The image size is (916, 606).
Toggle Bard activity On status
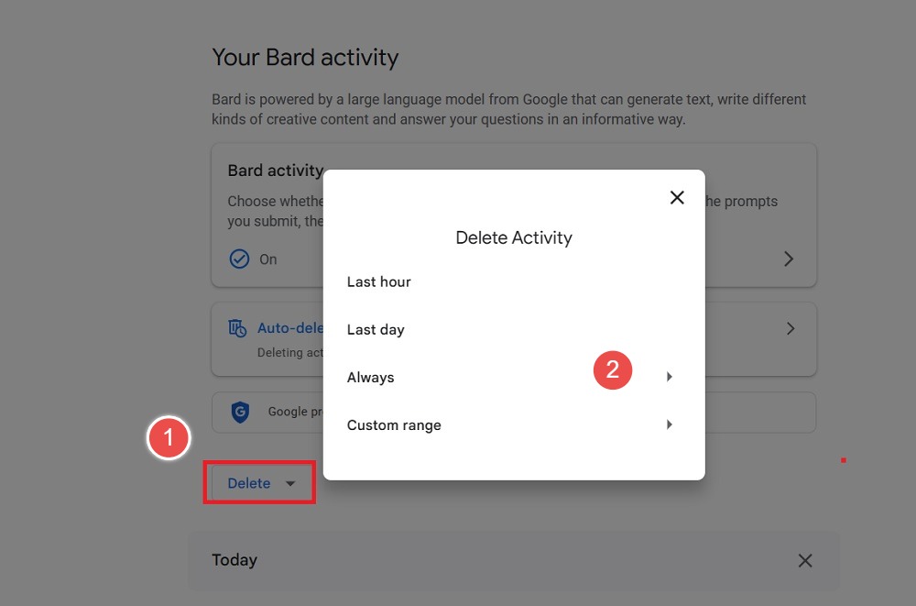(267, 259)
